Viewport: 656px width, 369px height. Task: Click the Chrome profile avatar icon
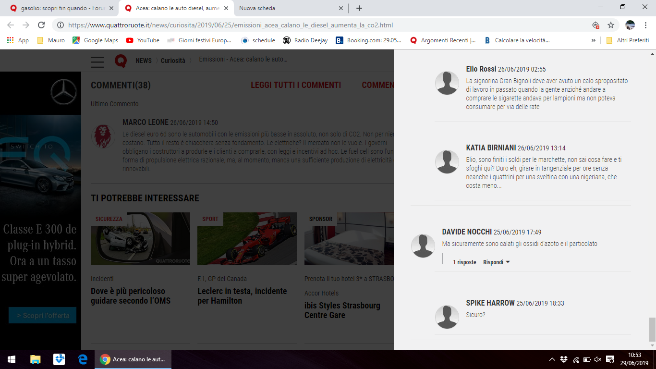click(630, 25)
